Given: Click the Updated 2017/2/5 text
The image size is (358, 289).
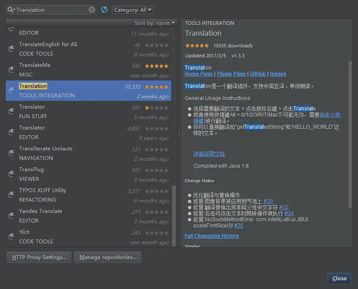Looking at the screenshot, I should click(205, 56).
